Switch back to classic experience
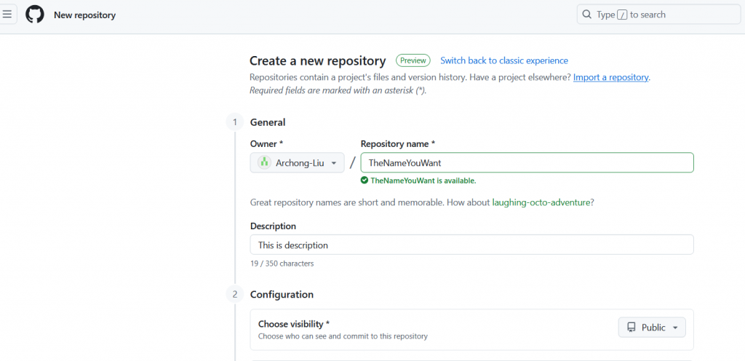The image size is (745, 361). coord(504,60)
